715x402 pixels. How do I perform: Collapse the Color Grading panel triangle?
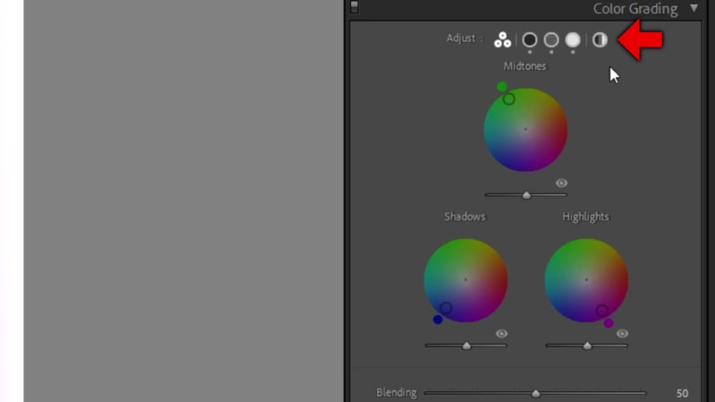pos(694,8)
